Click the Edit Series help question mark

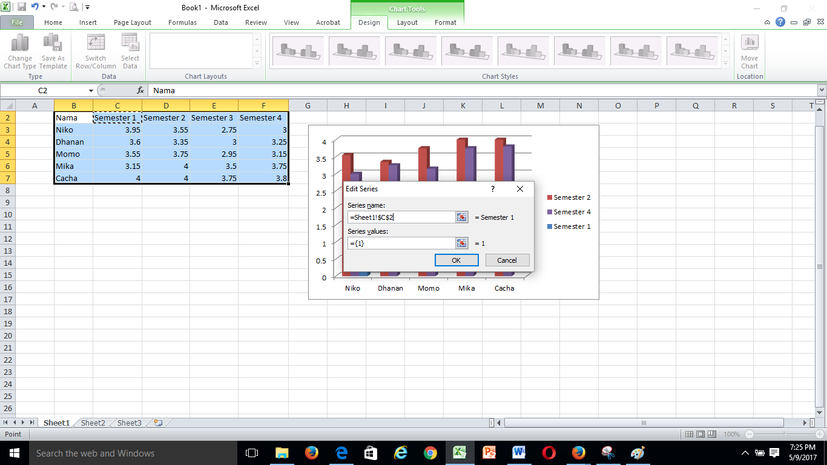(493, 189)
